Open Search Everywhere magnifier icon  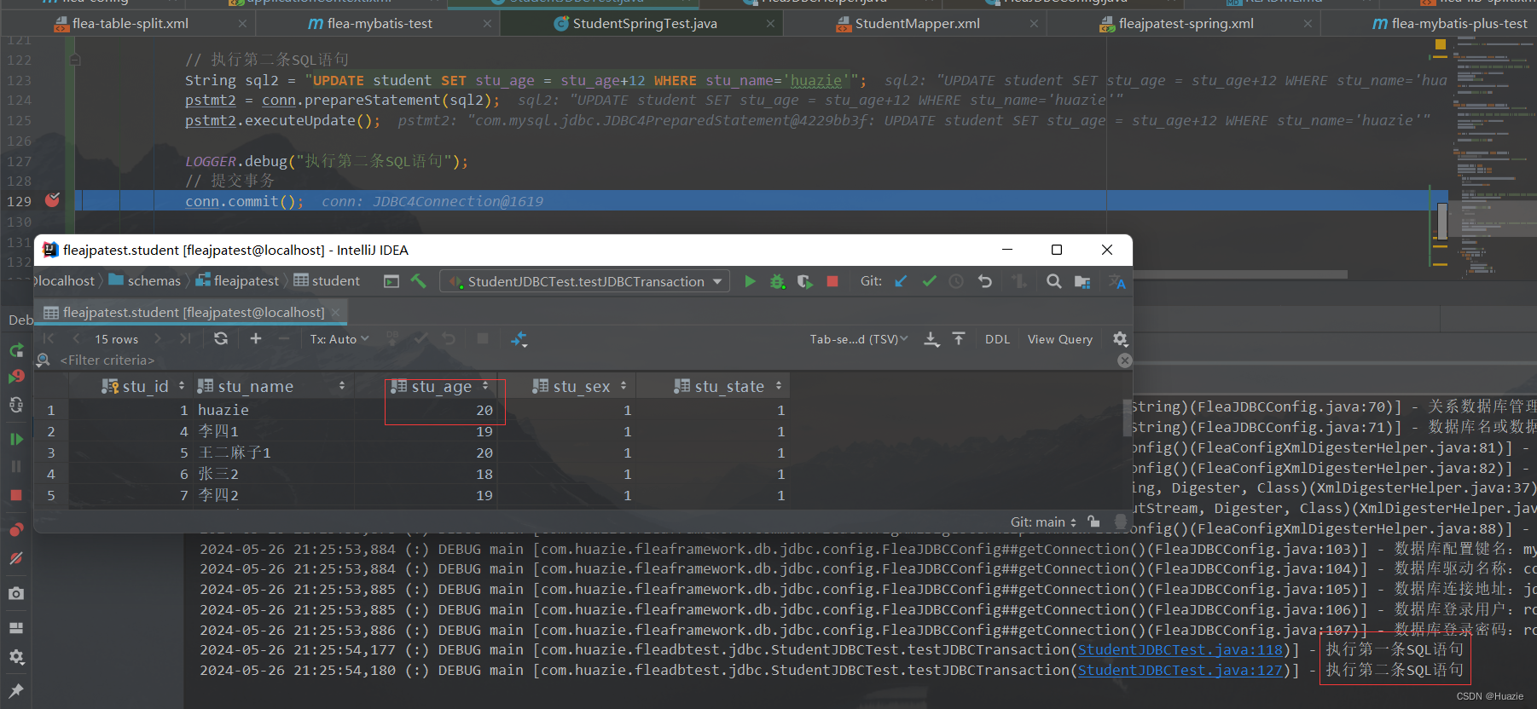tap(1054, 281)
